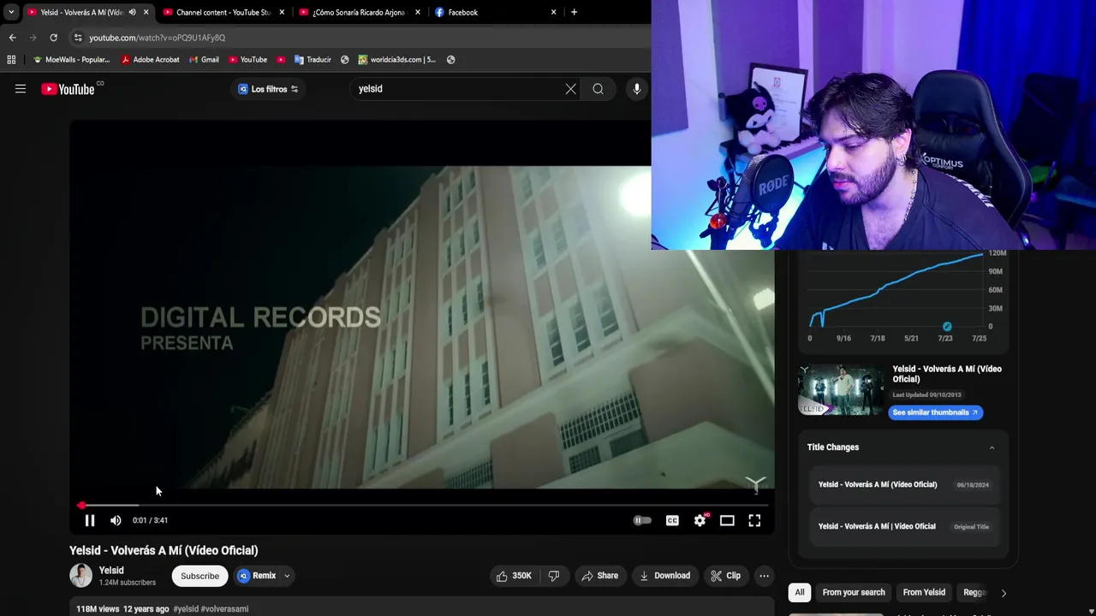This screenshot has height=616, width=1096.
Task: Go forward in browser history
Action: pyautogui.click(x=33, y=38)
